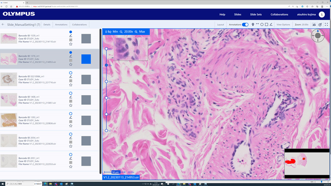Toggle the circle indicator for slide 55210986_m1
Viewport: 331px width, 186px height.
pos(71,73)
